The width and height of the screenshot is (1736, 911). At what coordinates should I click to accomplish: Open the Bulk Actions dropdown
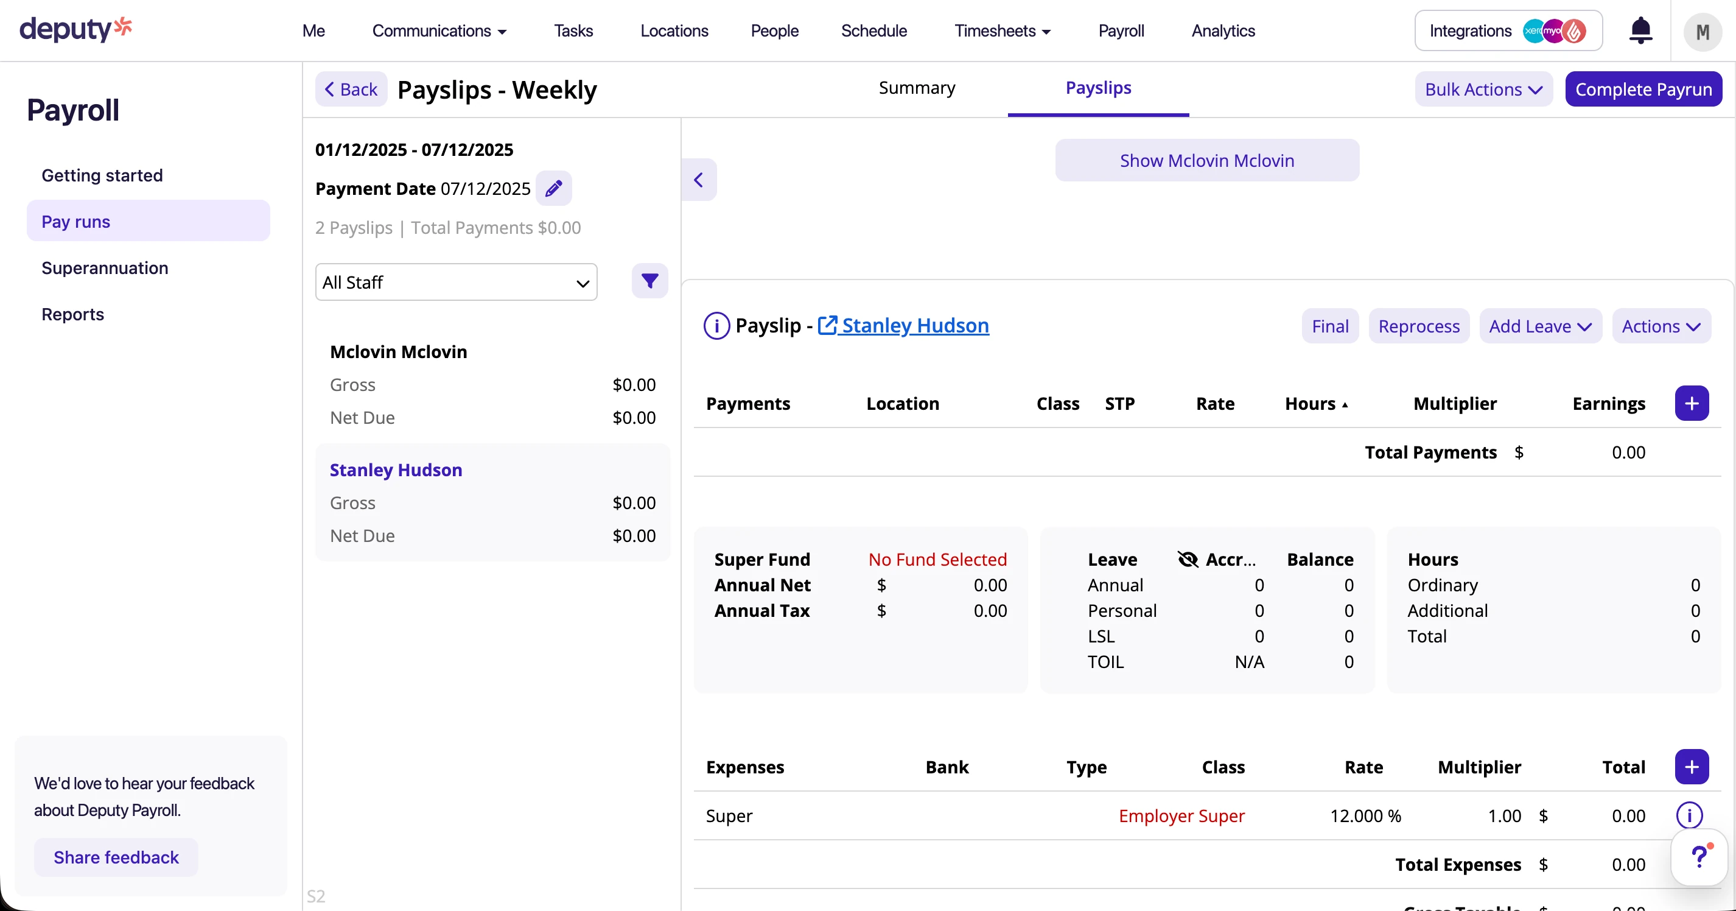tap(1483, 89)
